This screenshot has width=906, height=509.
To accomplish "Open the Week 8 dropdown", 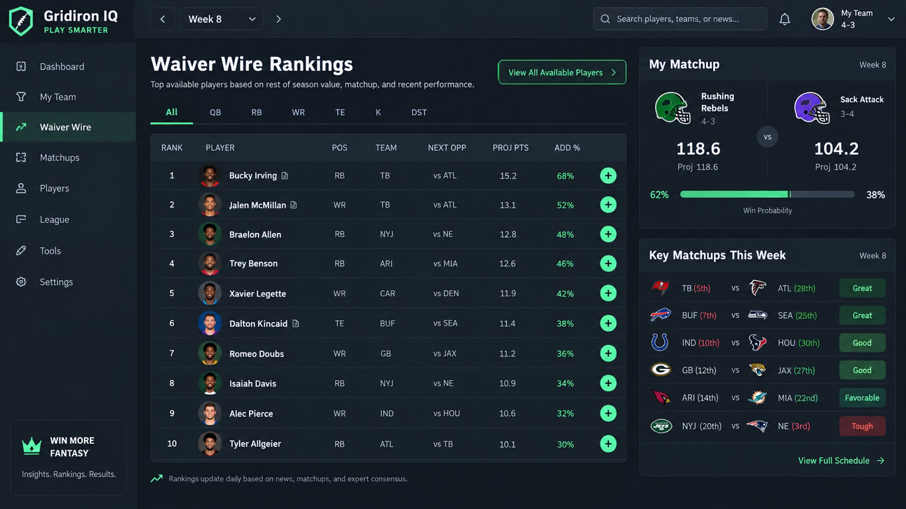I will click(221, 19).
